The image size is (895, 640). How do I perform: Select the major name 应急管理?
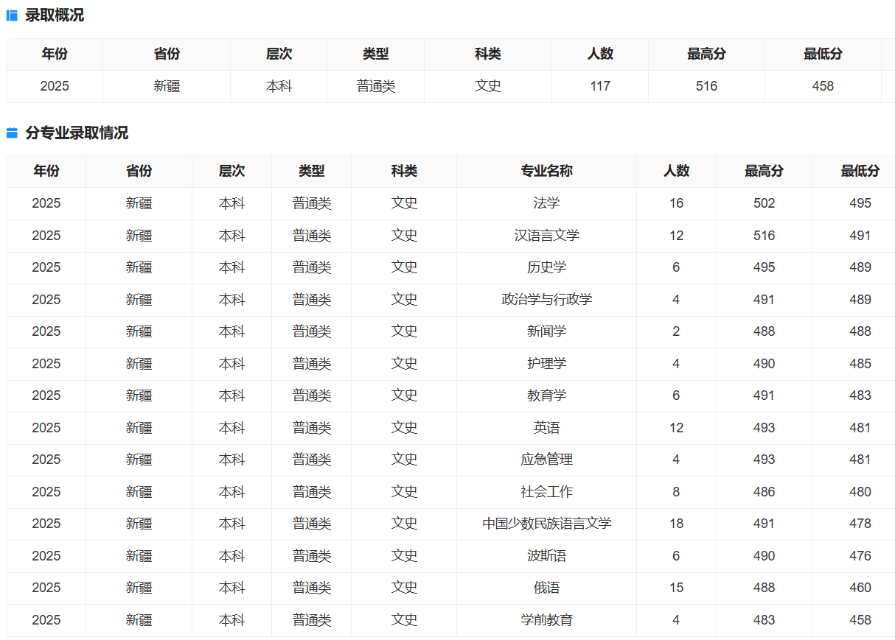click(x=546, y=460)
